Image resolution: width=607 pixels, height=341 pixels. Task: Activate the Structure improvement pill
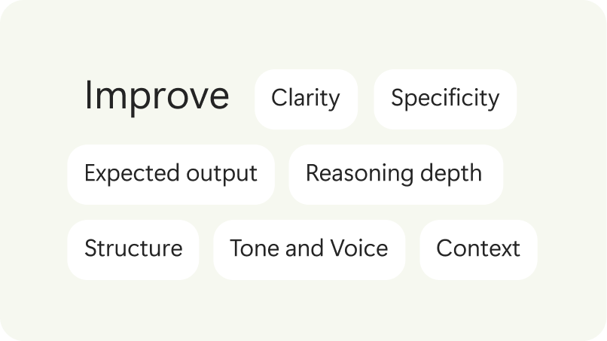pyautogui.click(x=133, y=250)
